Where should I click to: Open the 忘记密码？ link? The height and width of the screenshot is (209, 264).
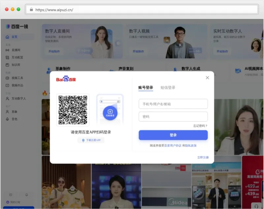tap(200, 126)
